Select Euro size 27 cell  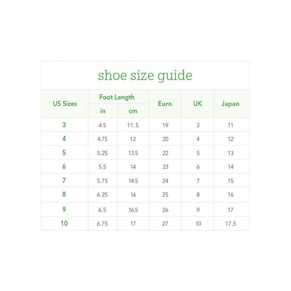pos(165,224)
